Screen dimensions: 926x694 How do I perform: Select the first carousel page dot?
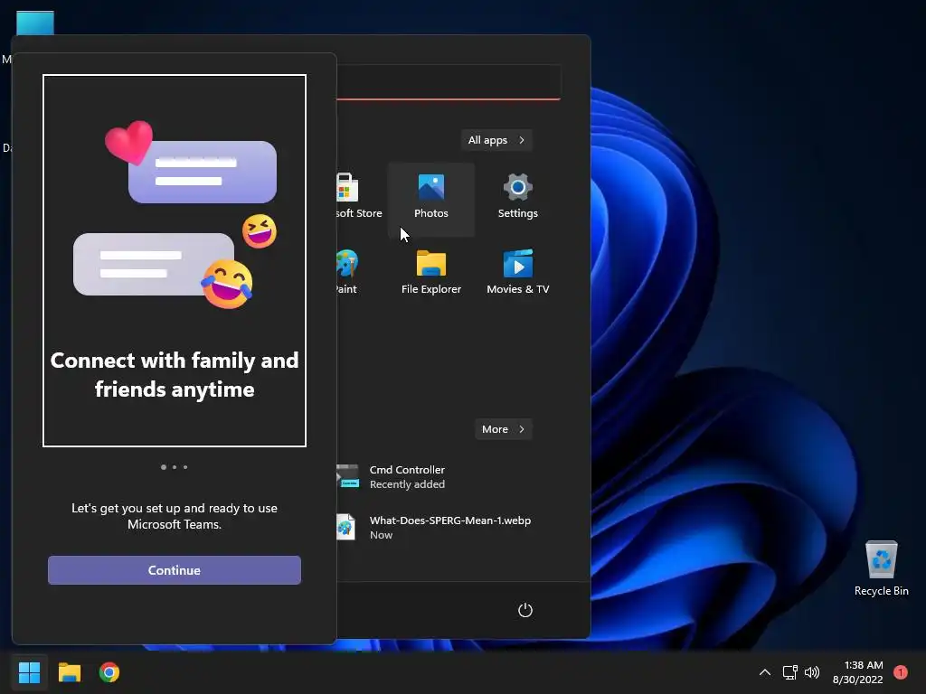(164, 467)
